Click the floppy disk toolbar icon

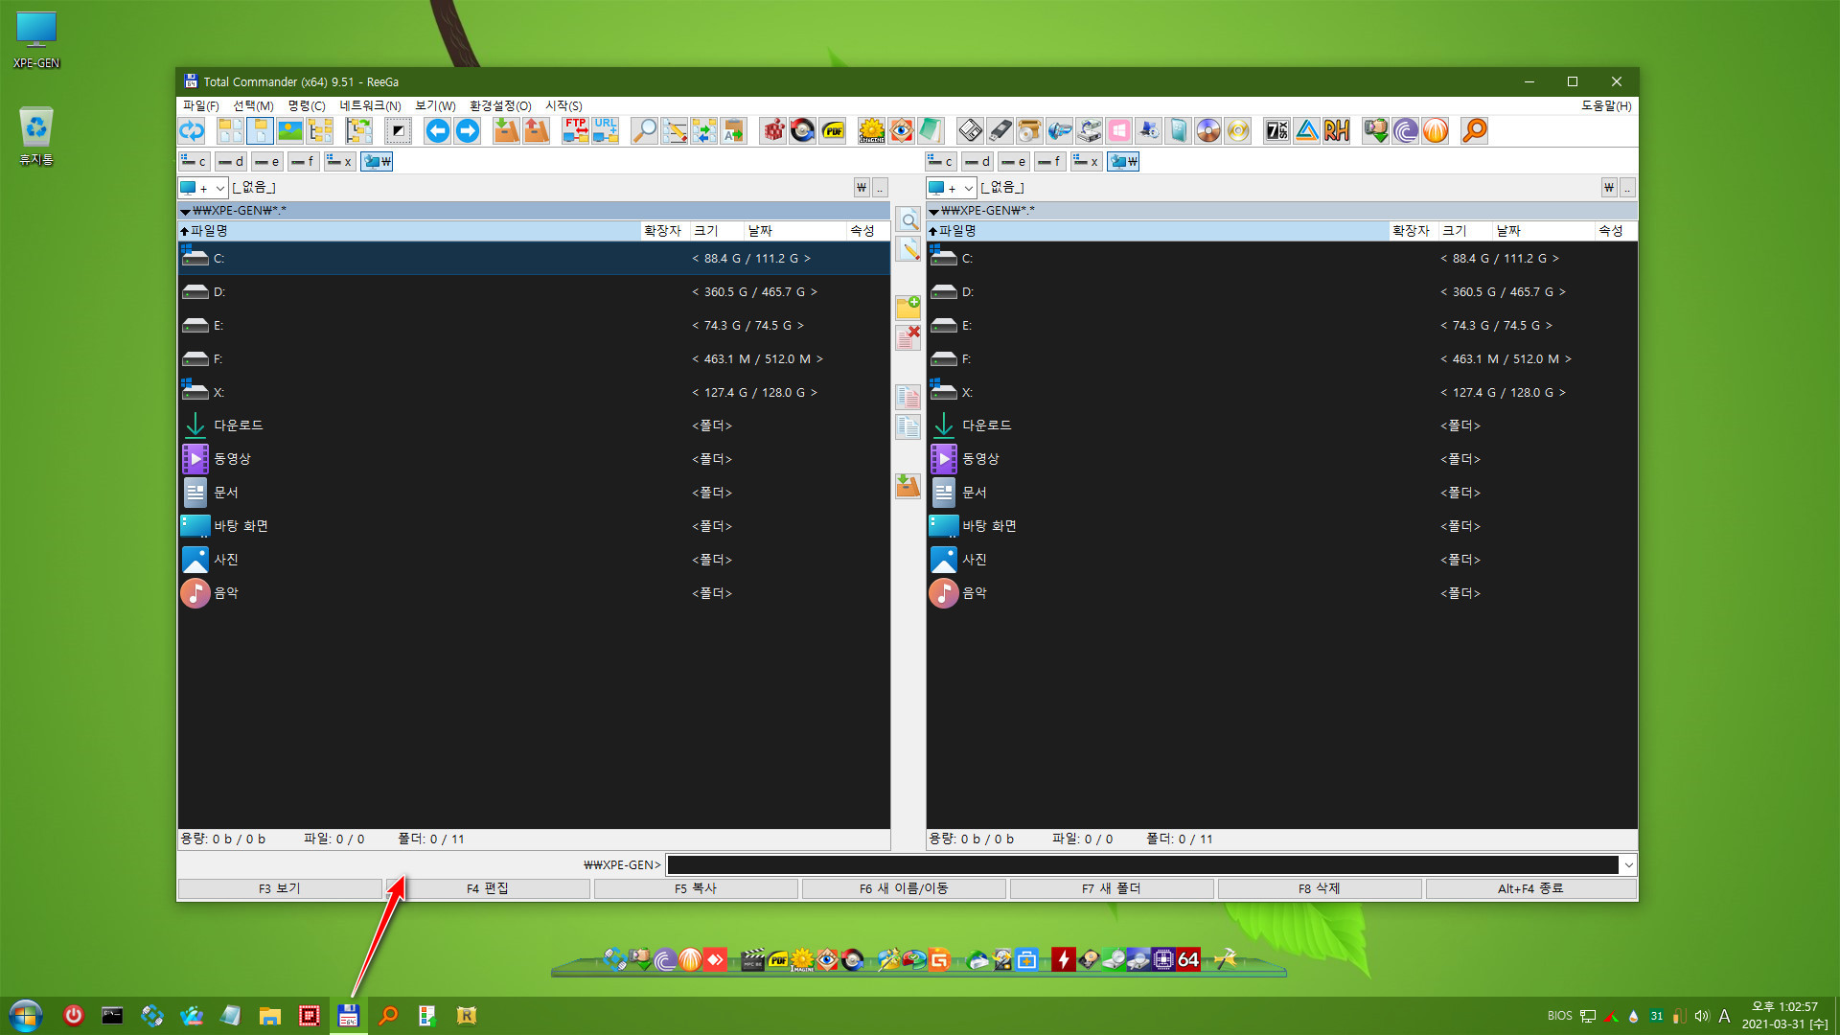click(x=970, y=130)
